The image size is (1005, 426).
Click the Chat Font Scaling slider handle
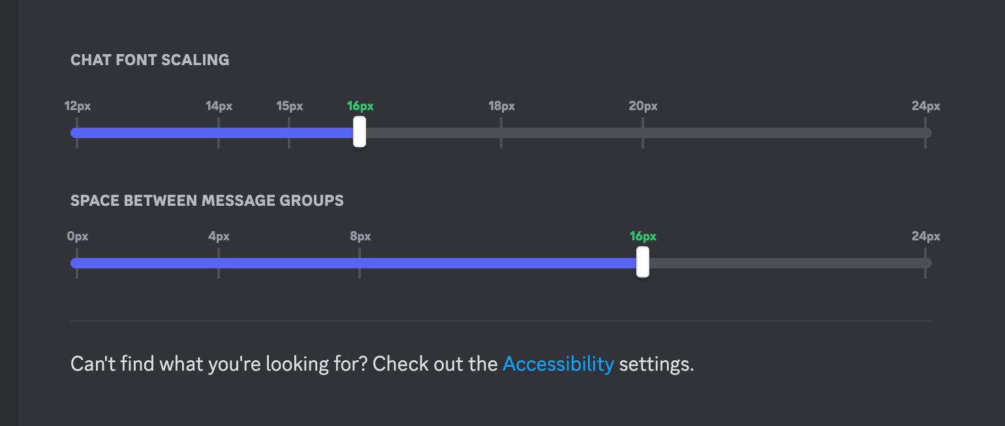(359, 132)
